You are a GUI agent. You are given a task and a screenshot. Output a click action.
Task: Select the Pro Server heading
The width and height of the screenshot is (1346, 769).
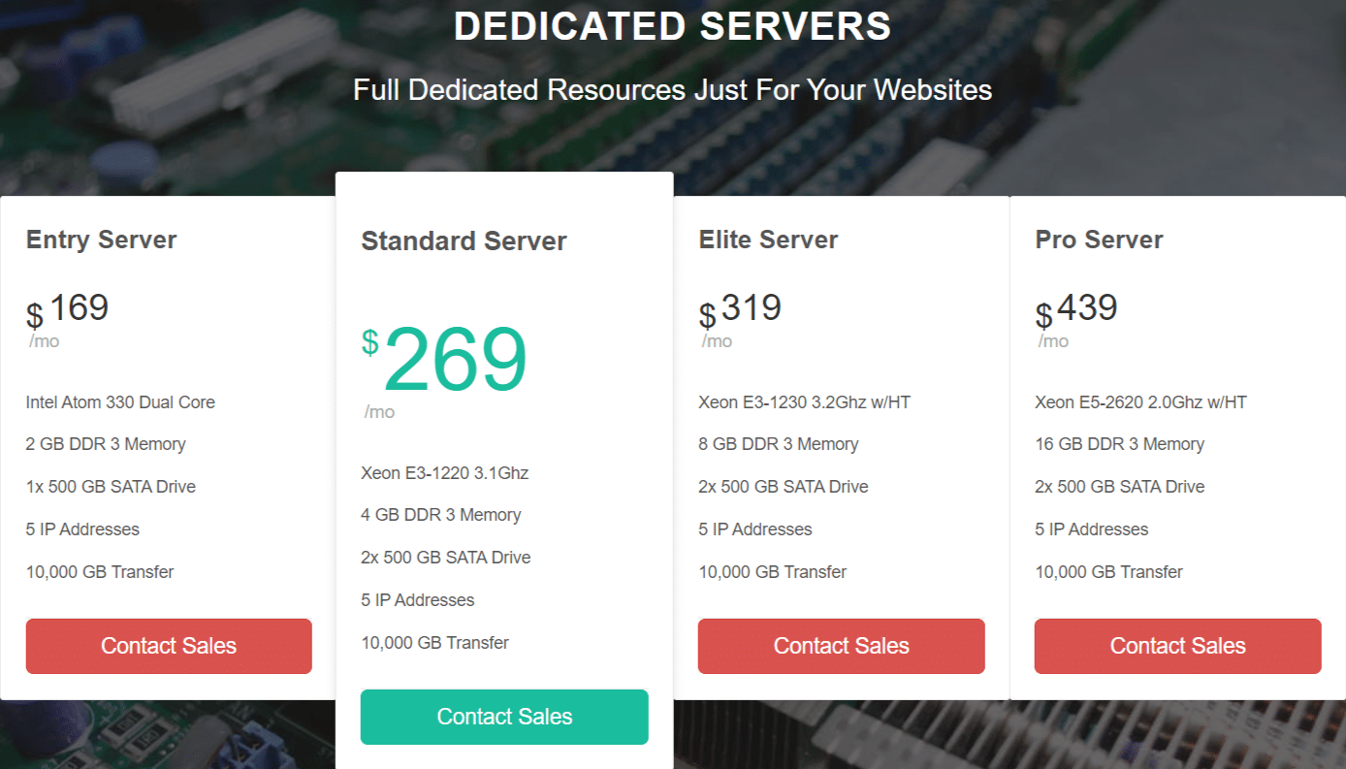click(x=1099, y=240)
